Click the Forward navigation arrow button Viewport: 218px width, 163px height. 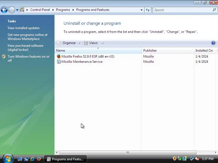point(12,10)
